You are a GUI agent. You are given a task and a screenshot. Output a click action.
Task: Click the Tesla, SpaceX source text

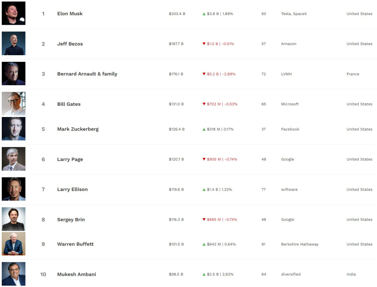pyautogui.click(x=294, y=14)
